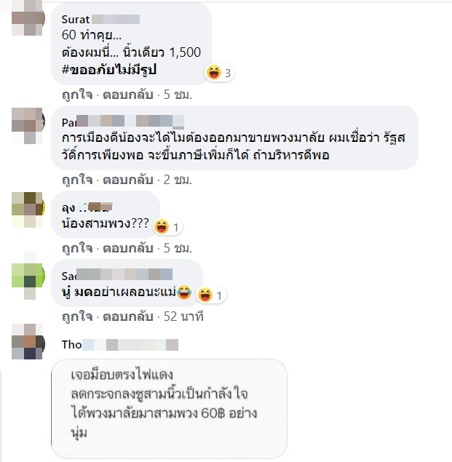The height and width of the screenshot is (462, 452).
Task: Open the 2 ชม. timestamp link
Action: (178, 180)
